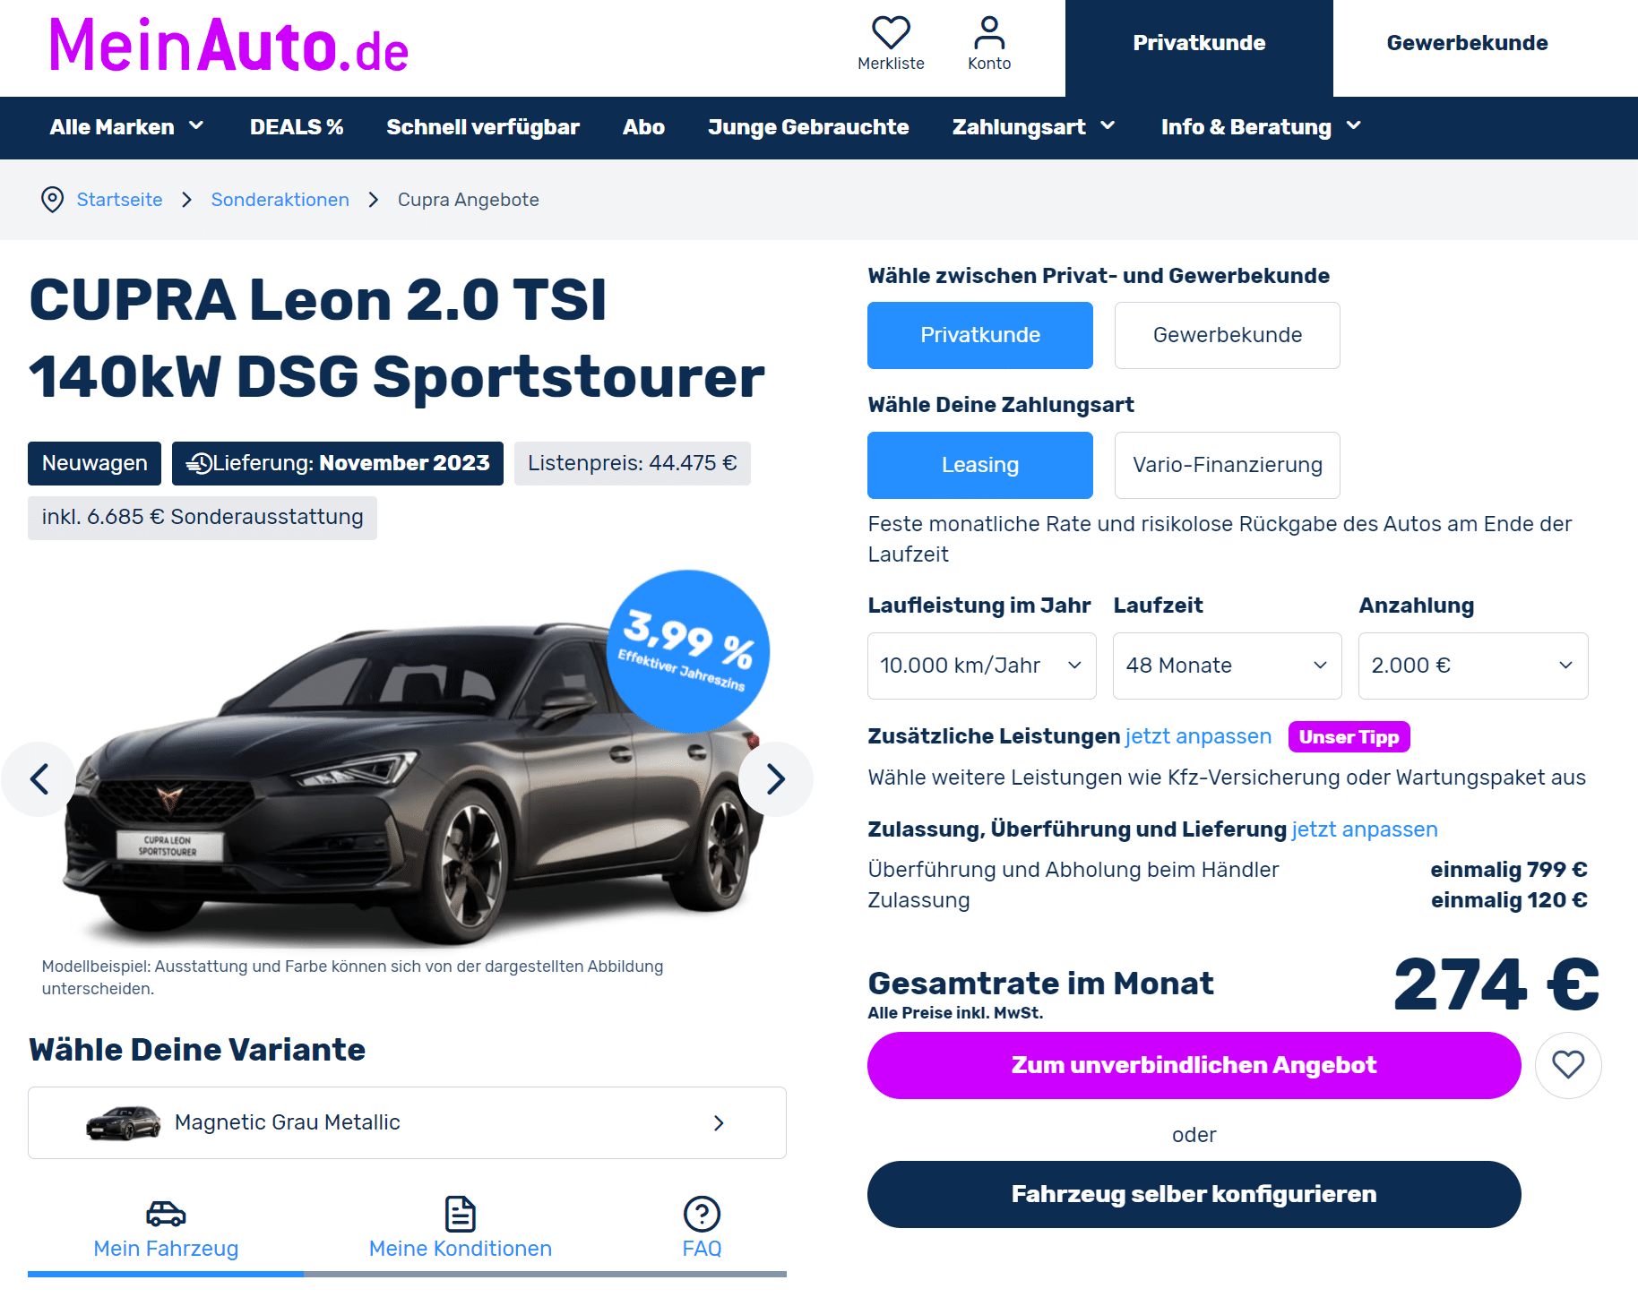Screen dimensions: 1638x1306
Task: Open the Merkliste heart icon
Action: click(x=891, y=34)
